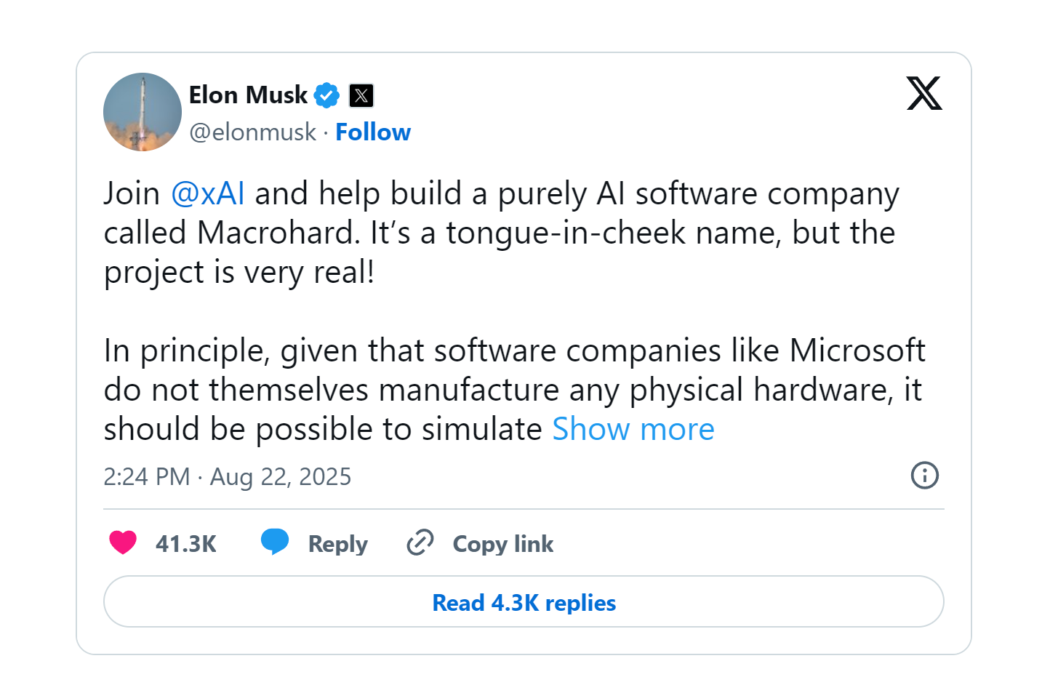Expand the tweet with Show more
Image resolution: width=1058 pixels, height=693 pixels.
pos(633,429)
